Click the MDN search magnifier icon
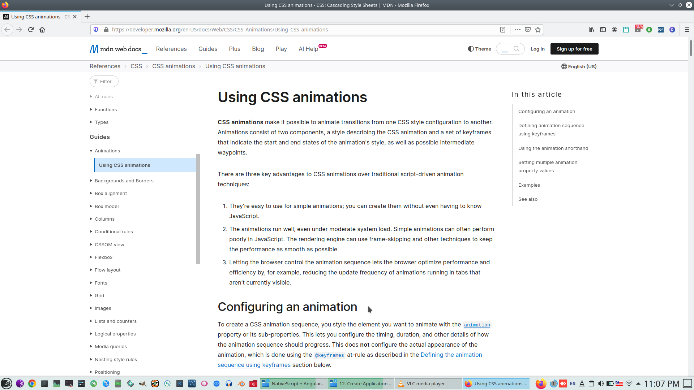 click(517, 49)
